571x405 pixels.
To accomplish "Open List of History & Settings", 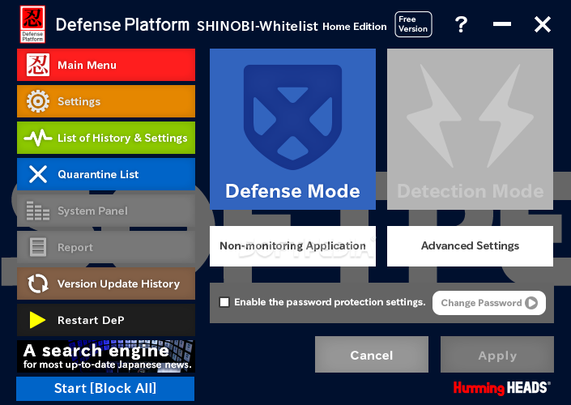I will pos(106,138).
